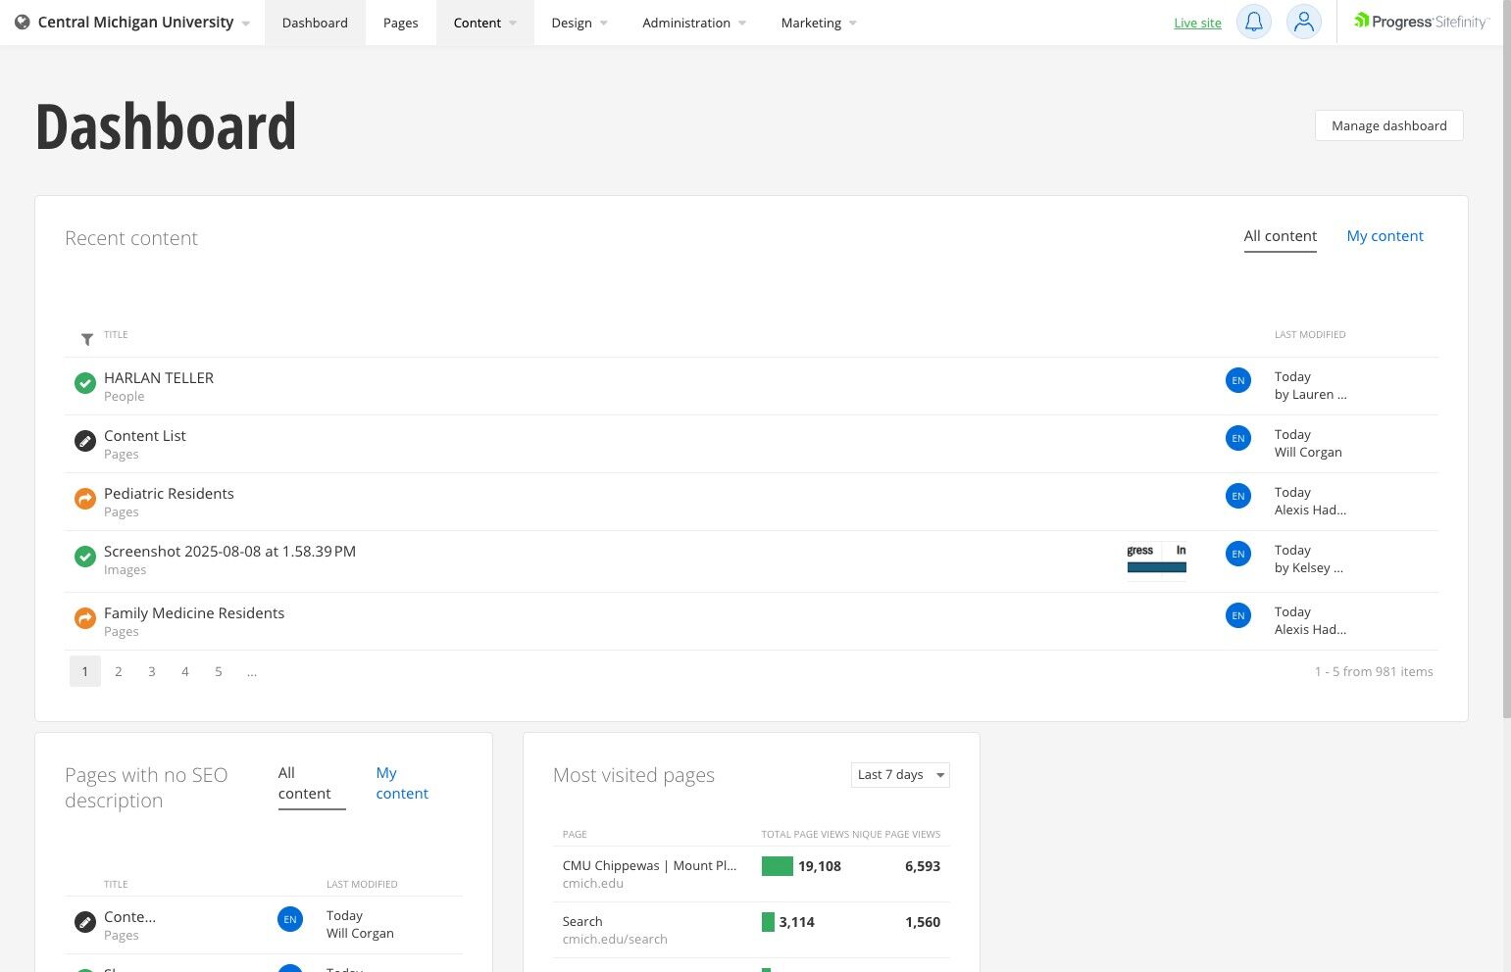Click the 1,560 unique page views value
Screen dimensions: 1511x972
[x=923, y=922]
